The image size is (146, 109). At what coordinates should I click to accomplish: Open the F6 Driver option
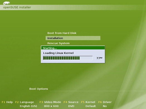(105, 102)
